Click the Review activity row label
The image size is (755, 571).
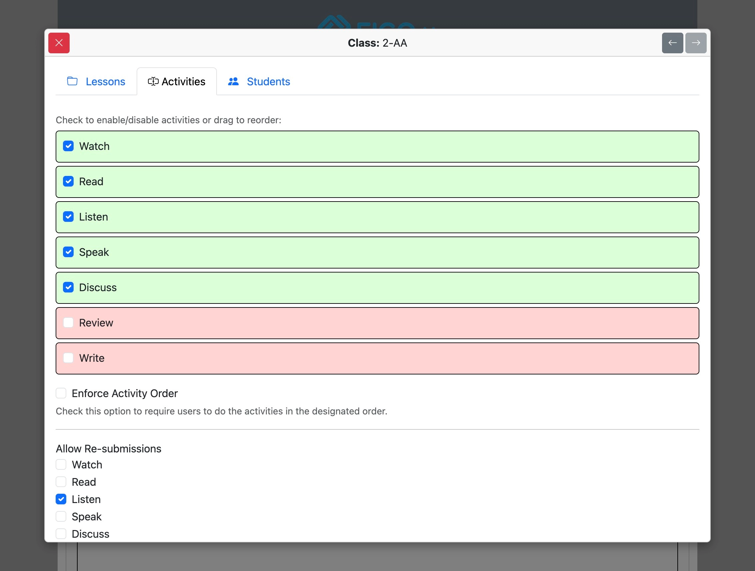96,322
